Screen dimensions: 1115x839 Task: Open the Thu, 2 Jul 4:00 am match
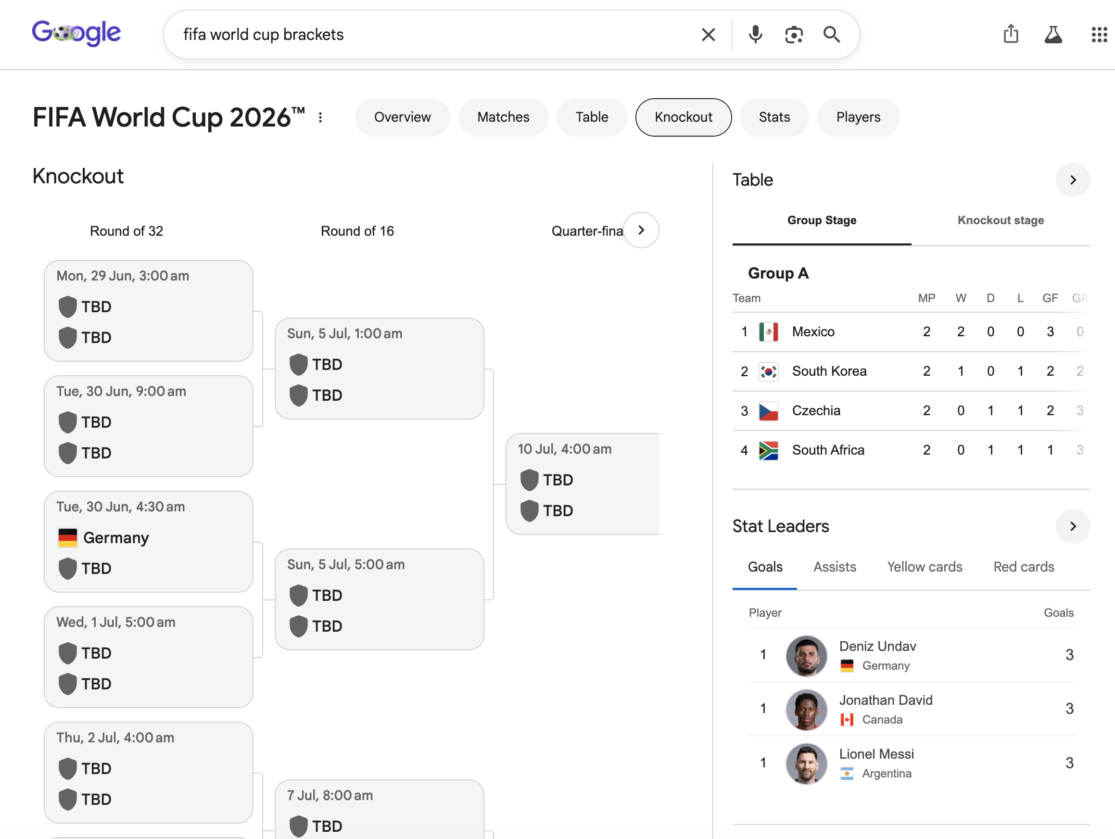coord(148,773)
